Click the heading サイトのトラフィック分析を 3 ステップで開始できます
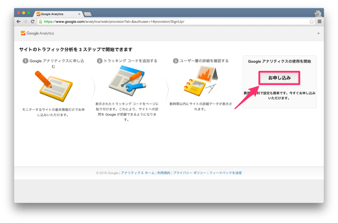The height and width of the screenshot is (223, 338). 76,49
